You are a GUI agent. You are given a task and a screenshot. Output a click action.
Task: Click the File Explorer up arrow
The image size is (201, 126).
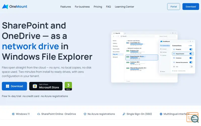[118, 36]
